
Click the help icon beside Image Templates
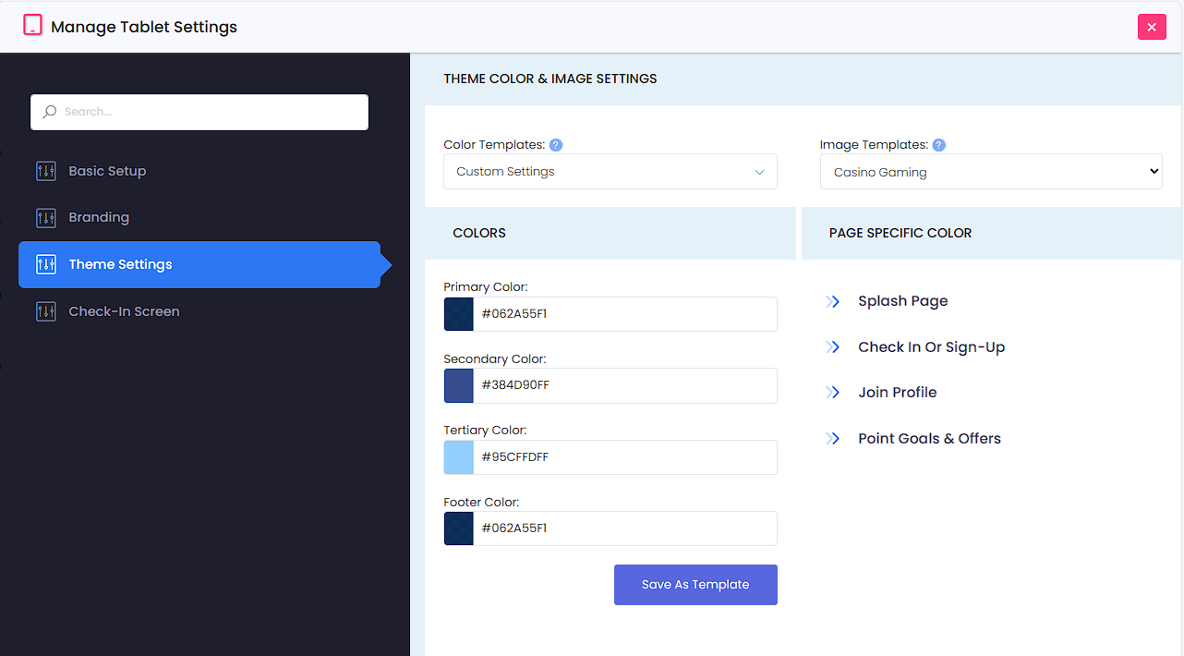(x=938, y=145)
